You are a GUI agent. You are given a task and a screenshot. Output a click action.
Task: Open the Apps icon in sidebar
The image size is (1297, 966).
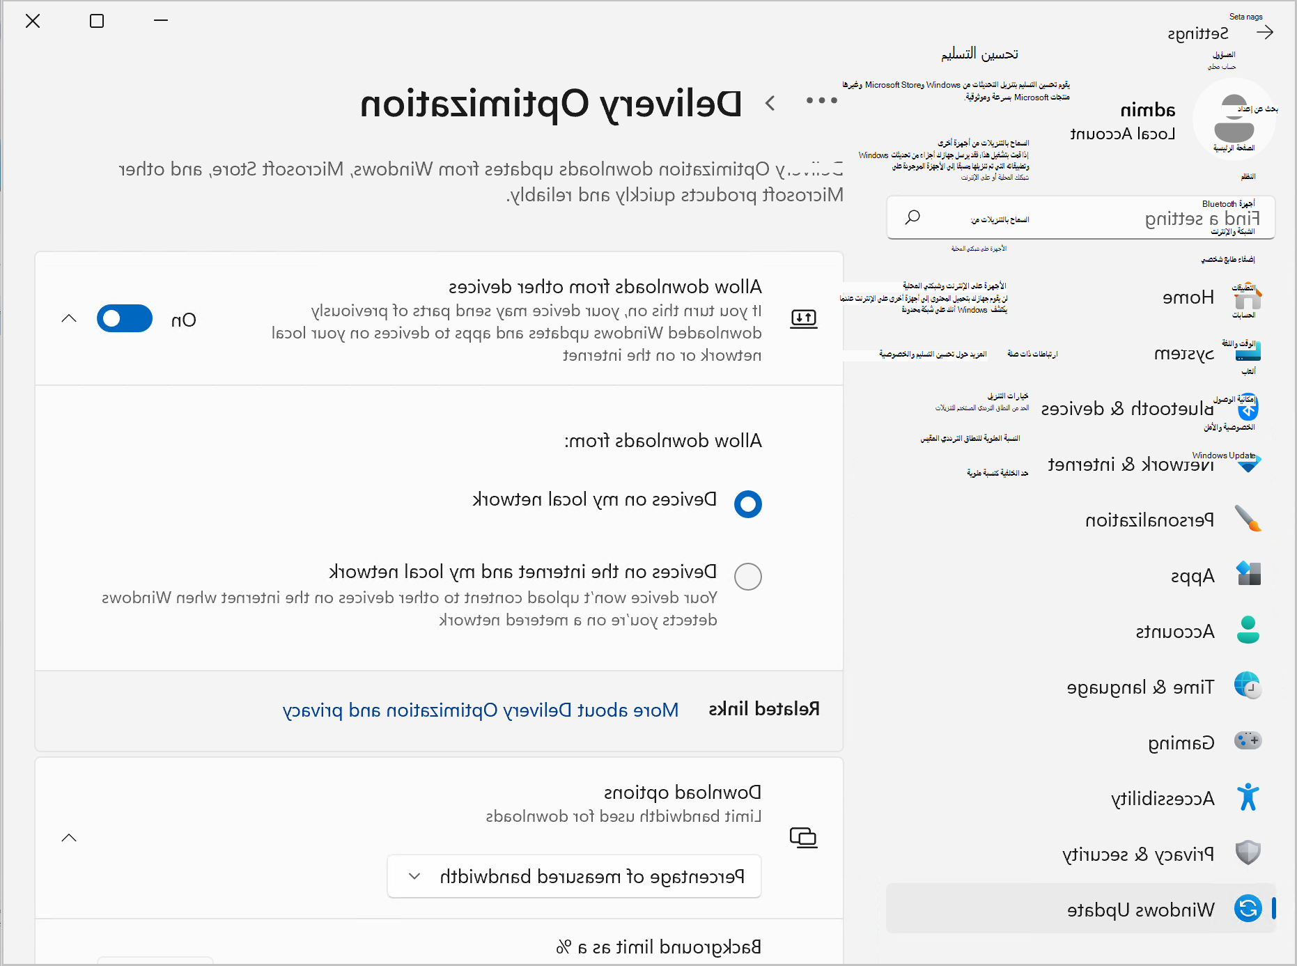pos(1248,574)
